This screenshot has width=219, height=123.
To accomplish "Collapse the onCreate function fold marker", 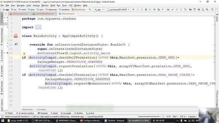I will (x=21, y=44).
